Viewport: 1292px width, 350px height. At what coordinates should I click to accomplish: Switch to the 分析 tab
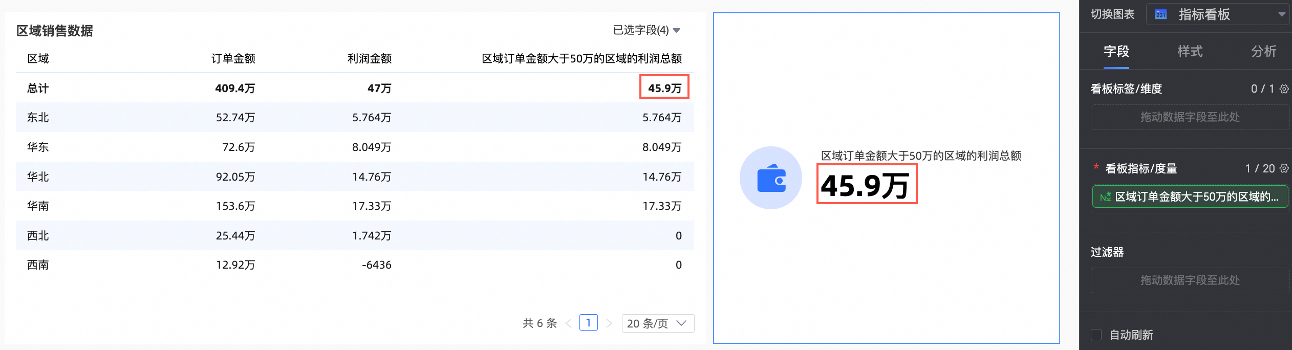point(1263,51)
